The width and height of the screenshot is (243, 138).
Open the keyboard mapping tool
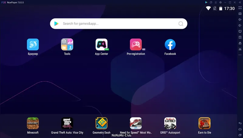[240, 14]
